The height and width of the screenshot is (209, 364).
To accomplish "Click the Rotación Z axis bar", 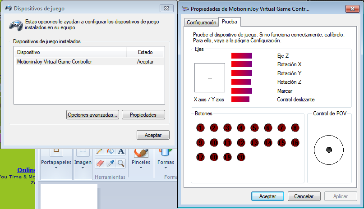I will (x=241, y=82).
